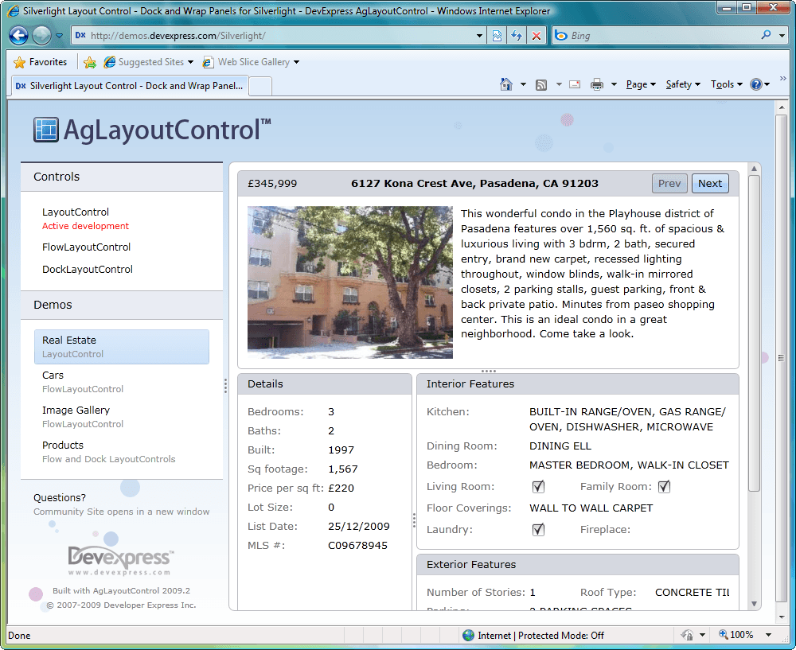Expand the command bar overflow chevron
The image size is (796, 650).
(782, 78)
